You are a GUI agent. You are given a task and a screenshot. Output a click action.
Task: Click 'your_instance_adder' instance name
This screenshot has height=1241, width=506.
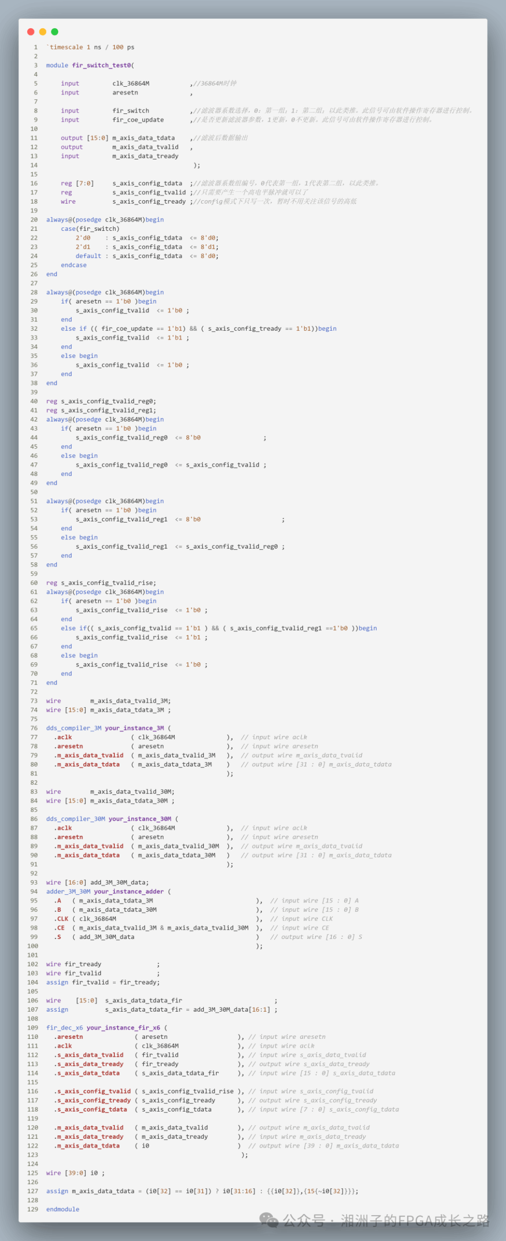pyautogui.click(x=129, y=891)
